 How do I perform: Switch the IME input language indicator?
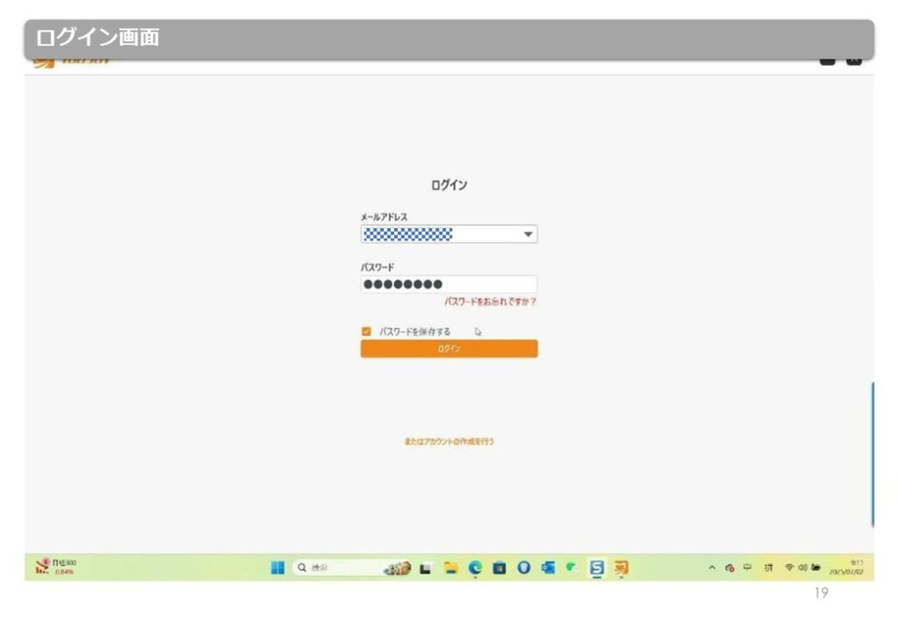(x=746, y=568)
